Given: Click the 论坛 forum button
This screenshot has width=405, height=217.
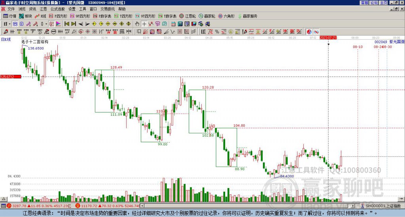Looking at the screenshot, I should click(x=374, y=3).
